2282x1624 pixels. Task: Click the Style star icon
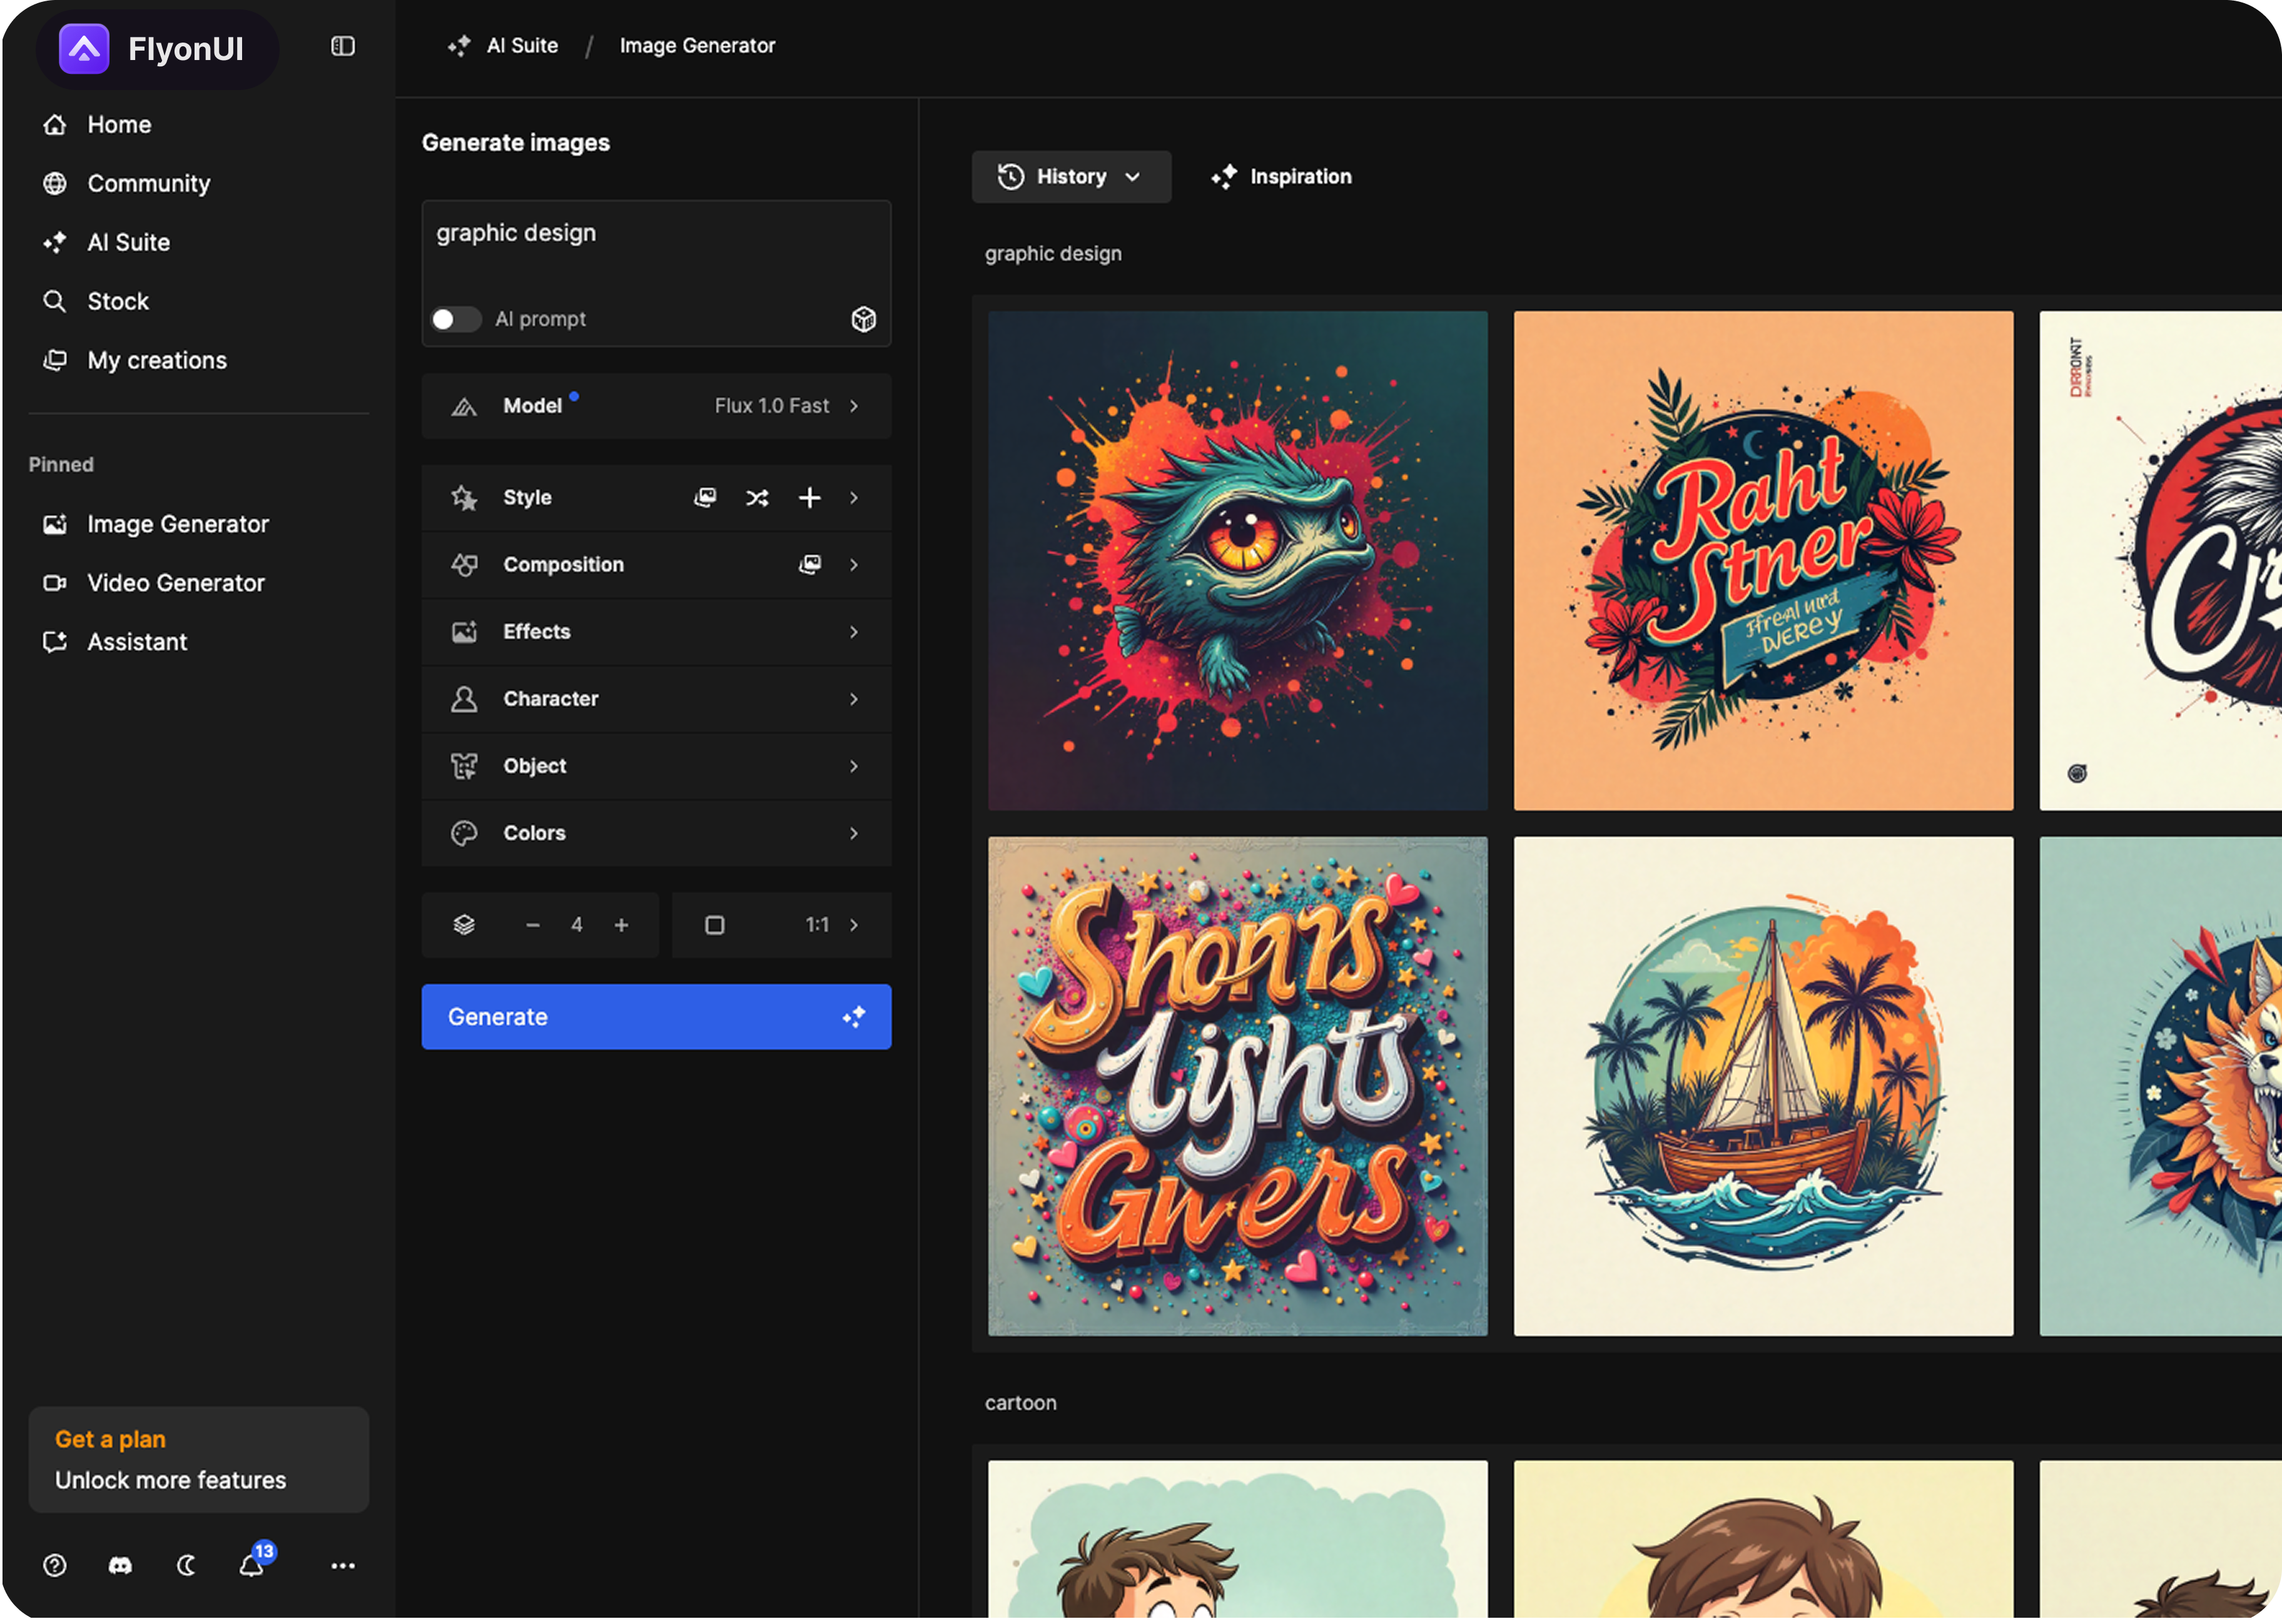click(x=464, y=498)
